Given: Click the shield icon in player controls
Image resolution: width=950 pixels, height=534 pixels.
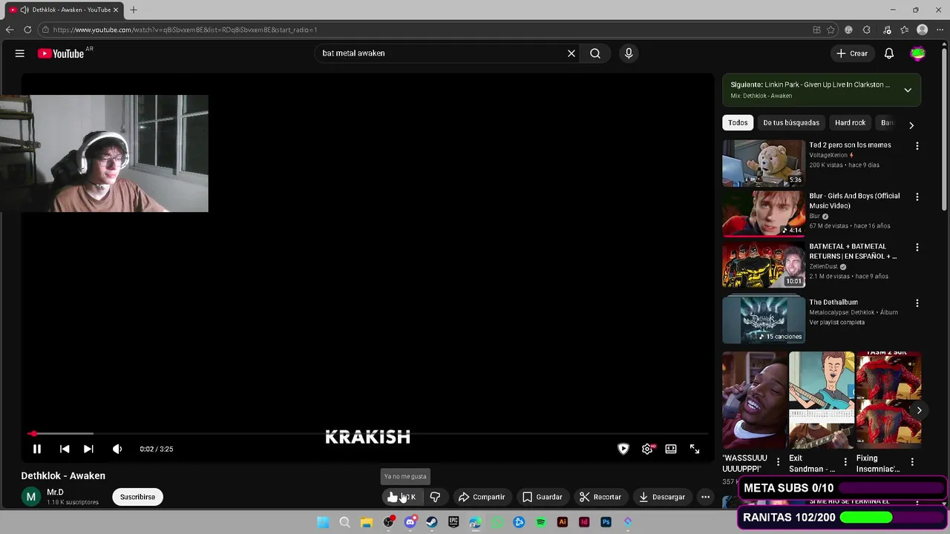Looking at the screenshot, I should point(623,449).
